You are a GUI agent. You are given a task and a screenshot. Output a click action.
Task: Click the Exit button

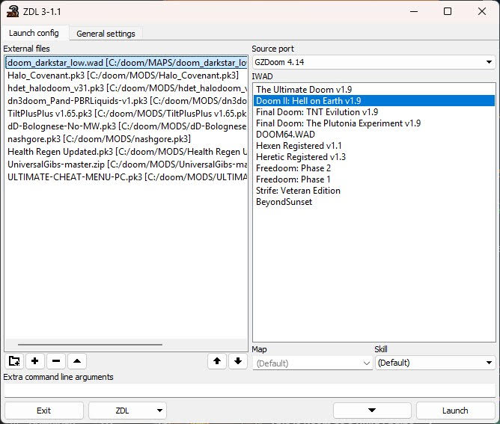(44, 411)
